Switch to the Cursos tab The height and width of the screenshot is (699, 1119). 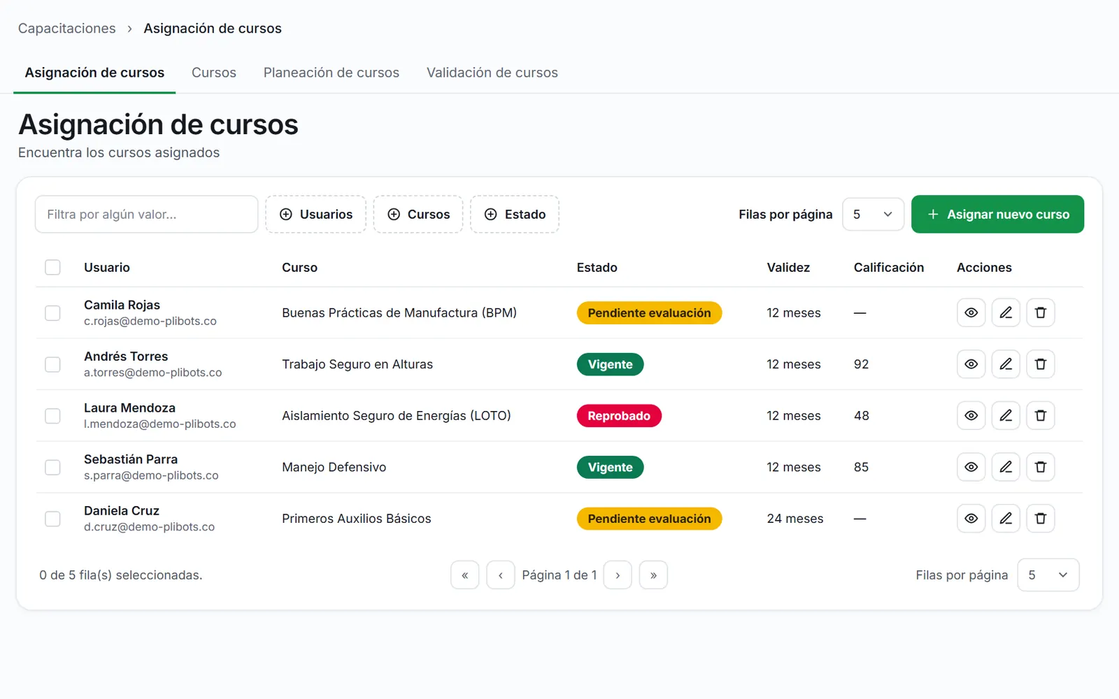214,73
